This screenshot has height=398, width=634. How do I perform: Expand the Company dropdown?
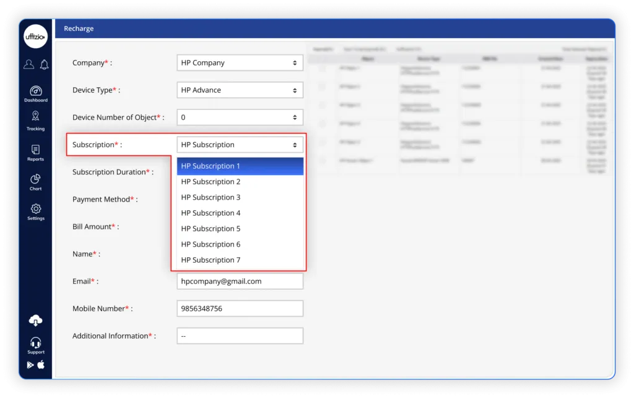[240, 63]
